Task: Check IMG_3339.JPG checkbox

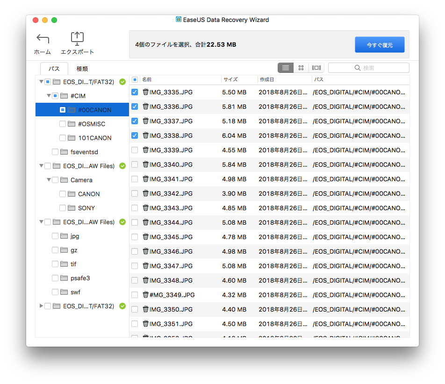Action: click(135, 150)
